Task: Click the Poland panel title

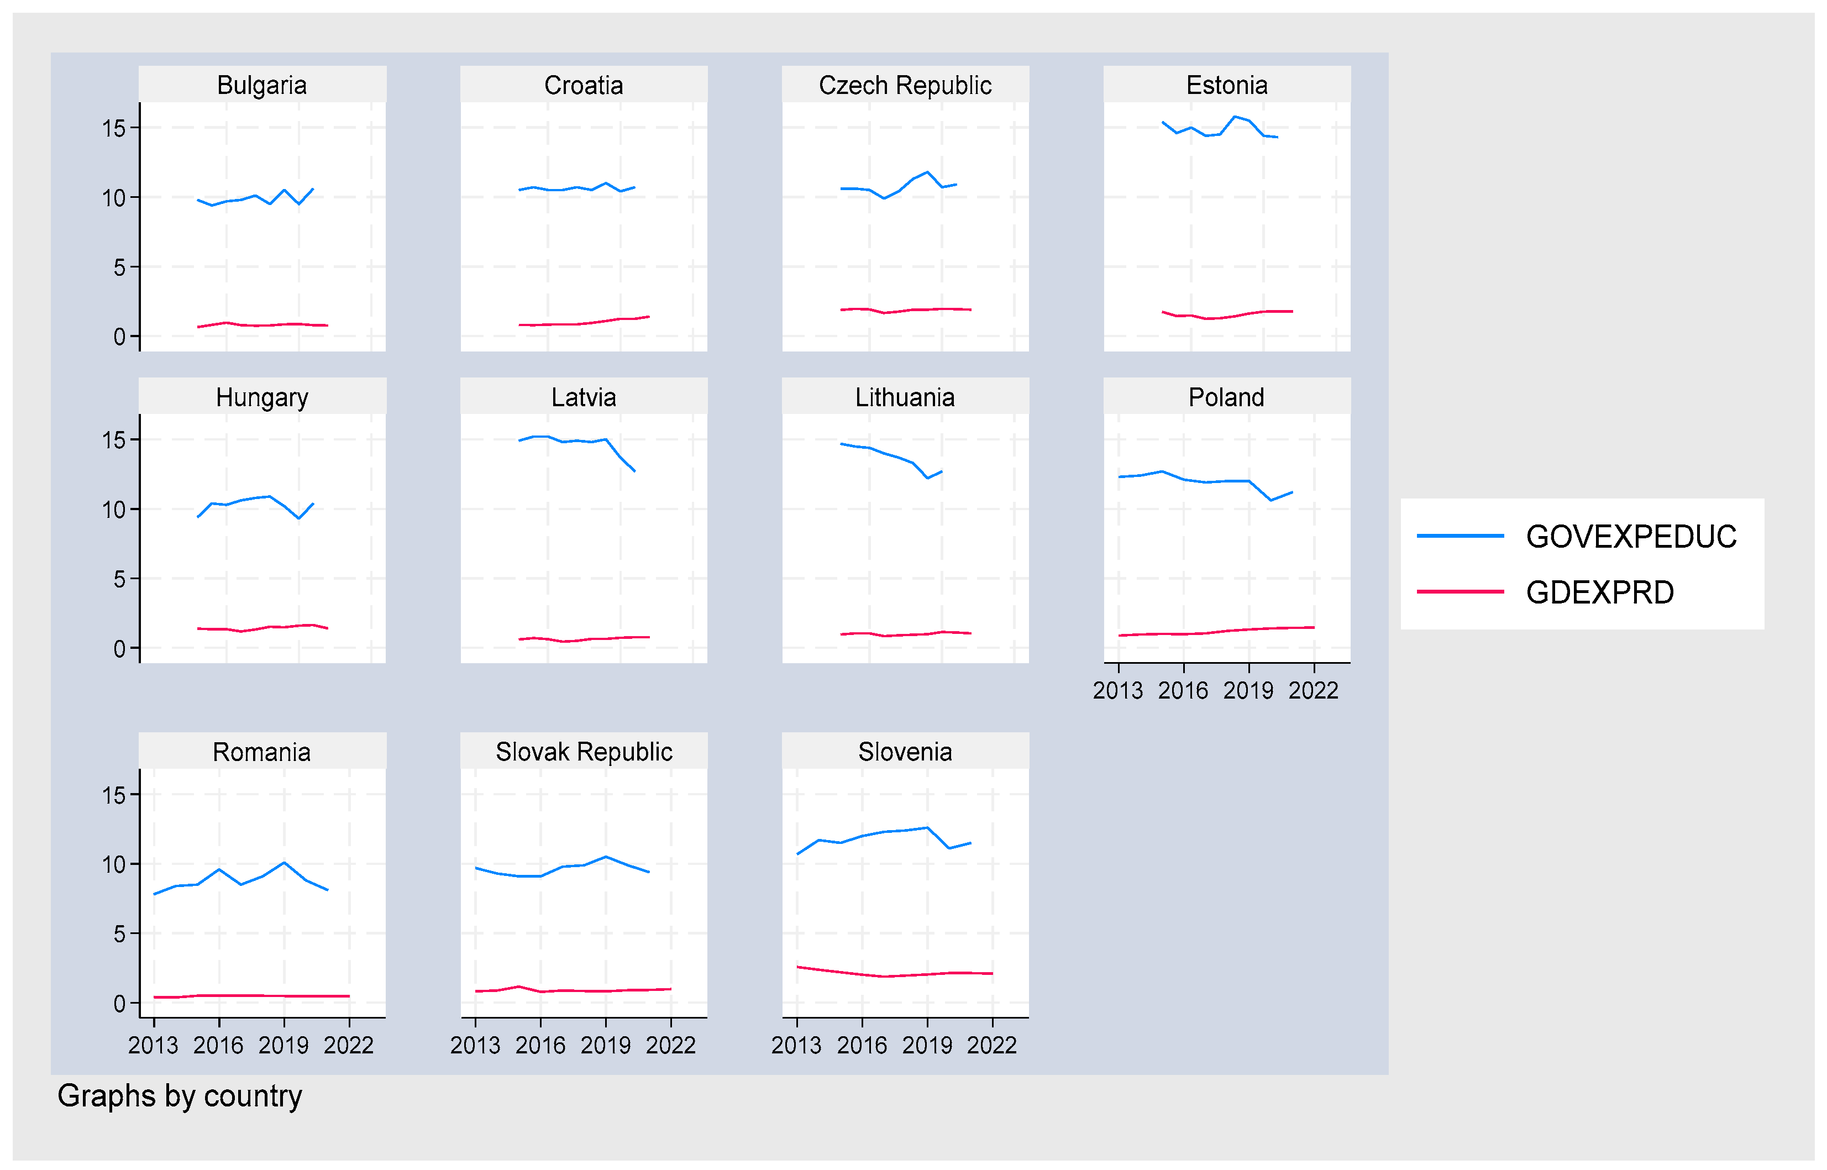Action: click(x=1226, y=397)
